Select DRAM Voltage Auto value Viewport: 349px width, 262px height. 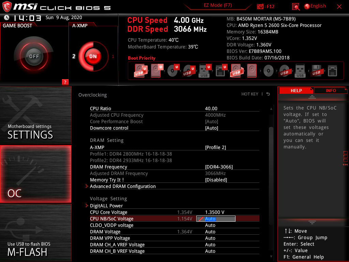click(x=210, y=232)
